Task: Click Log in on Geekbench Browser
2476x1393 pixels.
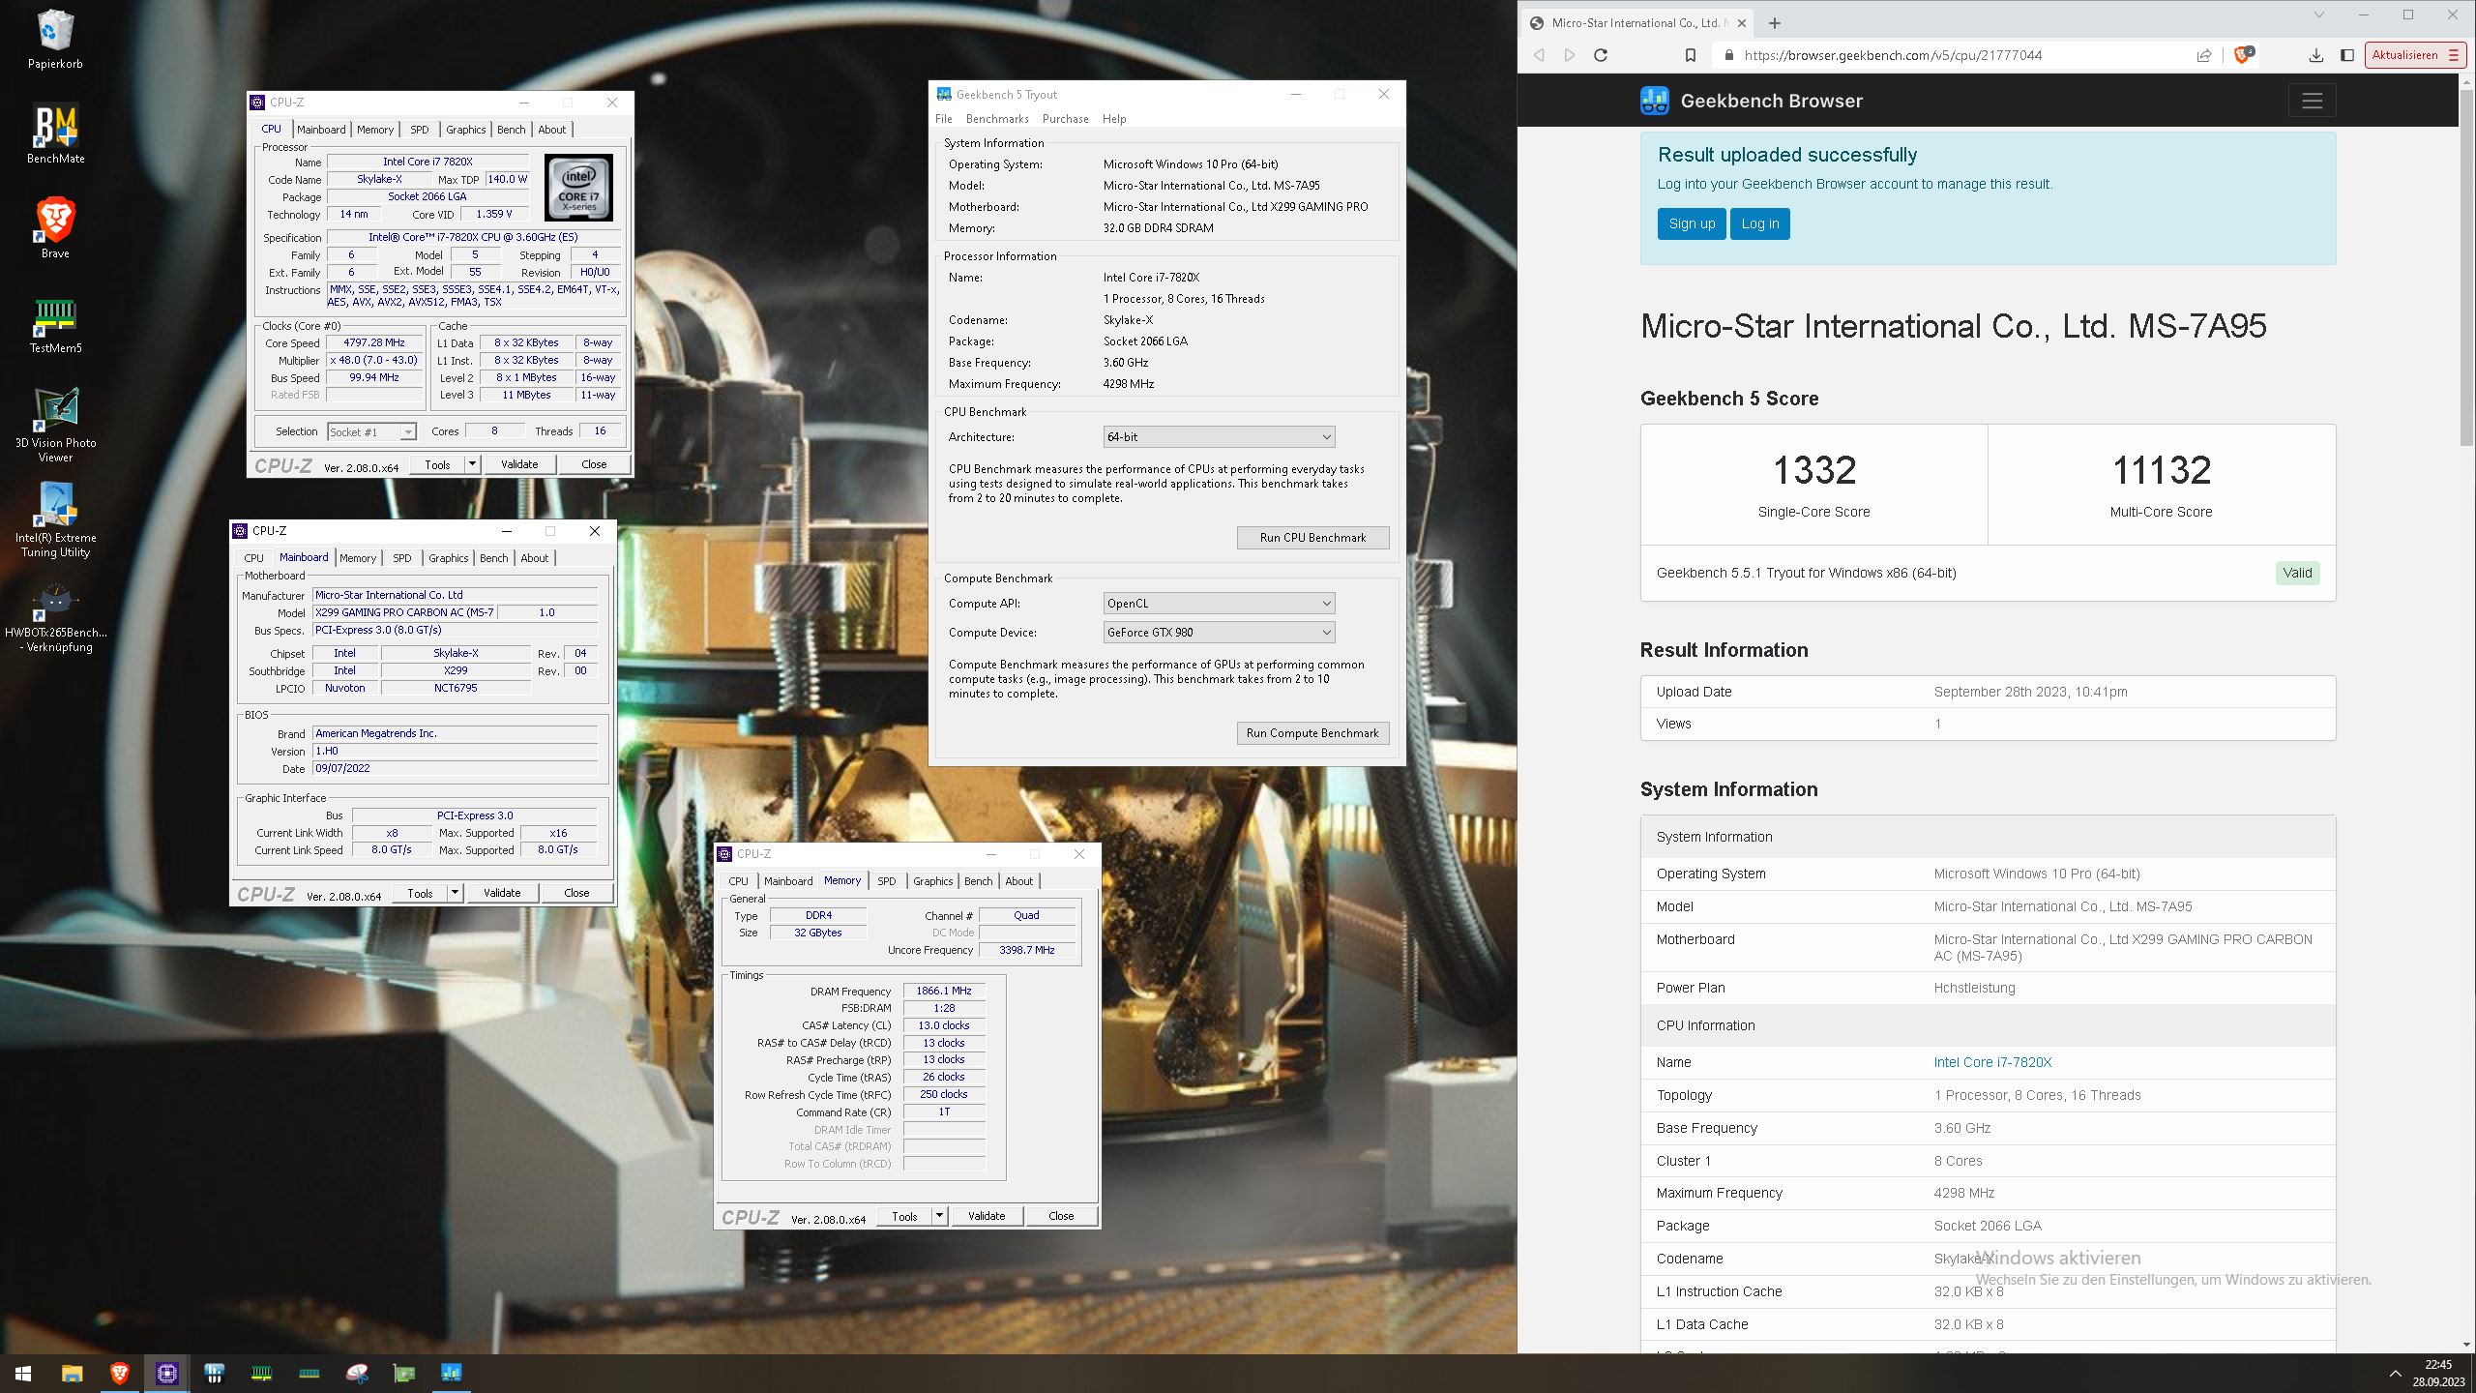Action: (1760, 223)
